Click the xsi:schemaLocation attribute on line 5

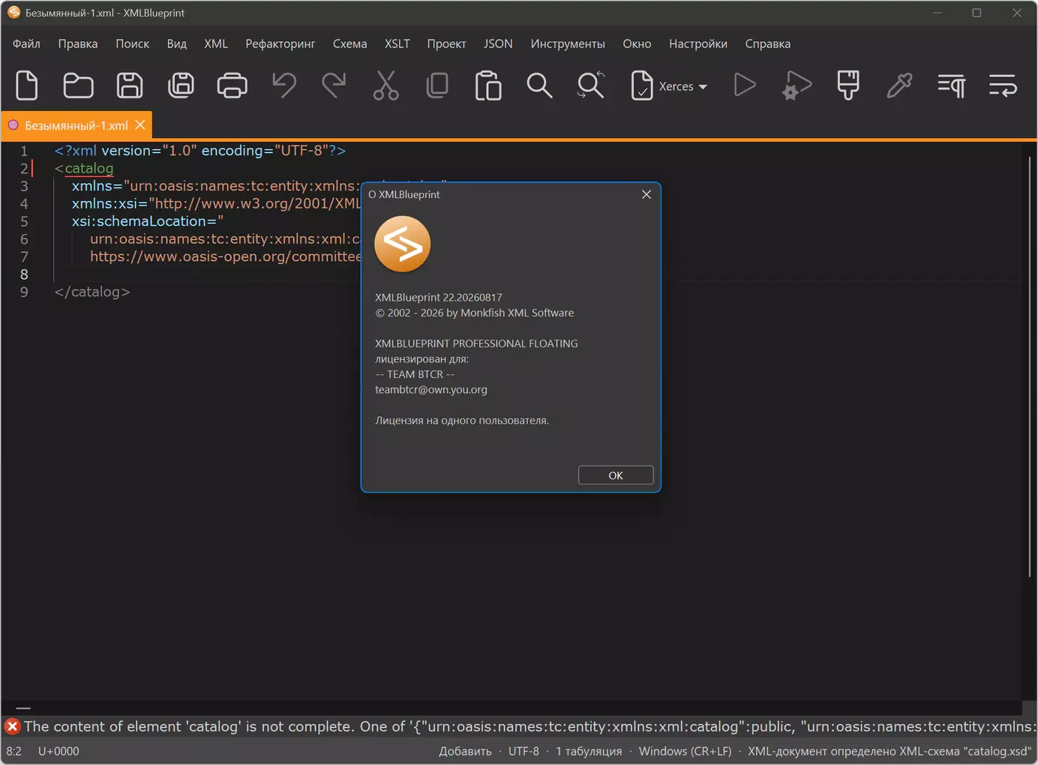(x=144, y=221)
